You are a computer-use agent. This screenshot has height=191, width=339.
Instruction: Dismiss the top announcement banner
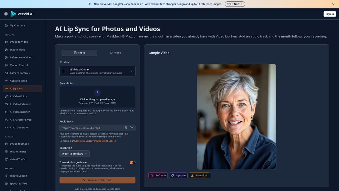333,4
